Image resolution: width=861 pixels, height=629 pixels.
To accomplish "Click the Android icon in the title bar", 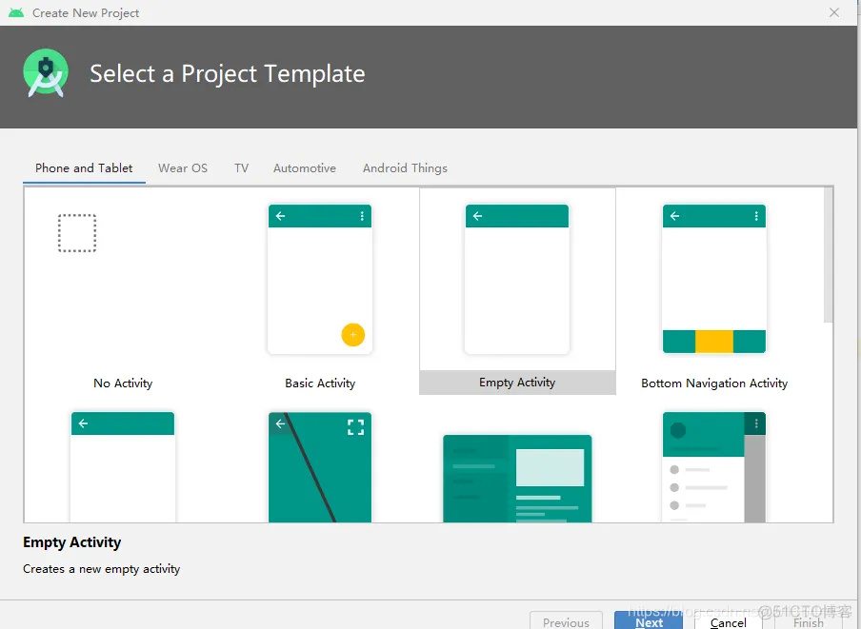I will (16, 12).
